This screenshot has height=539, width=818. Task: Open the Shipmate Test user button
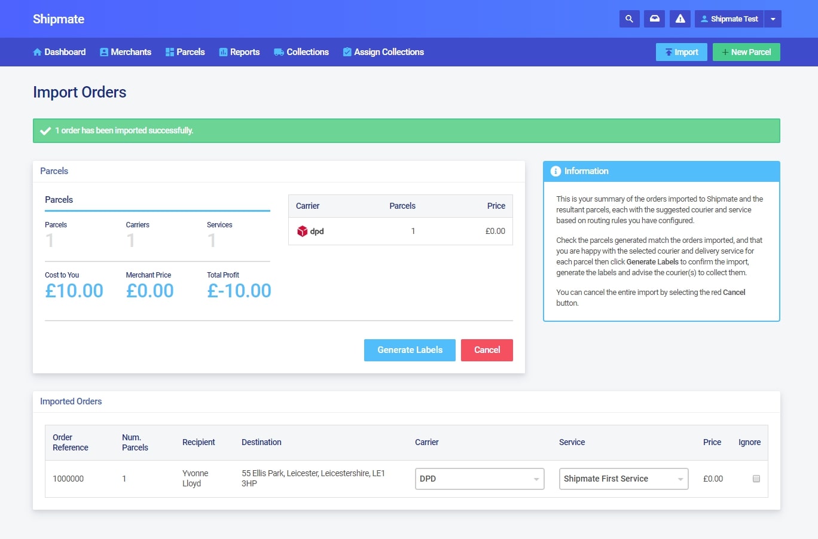coord(729,19)
